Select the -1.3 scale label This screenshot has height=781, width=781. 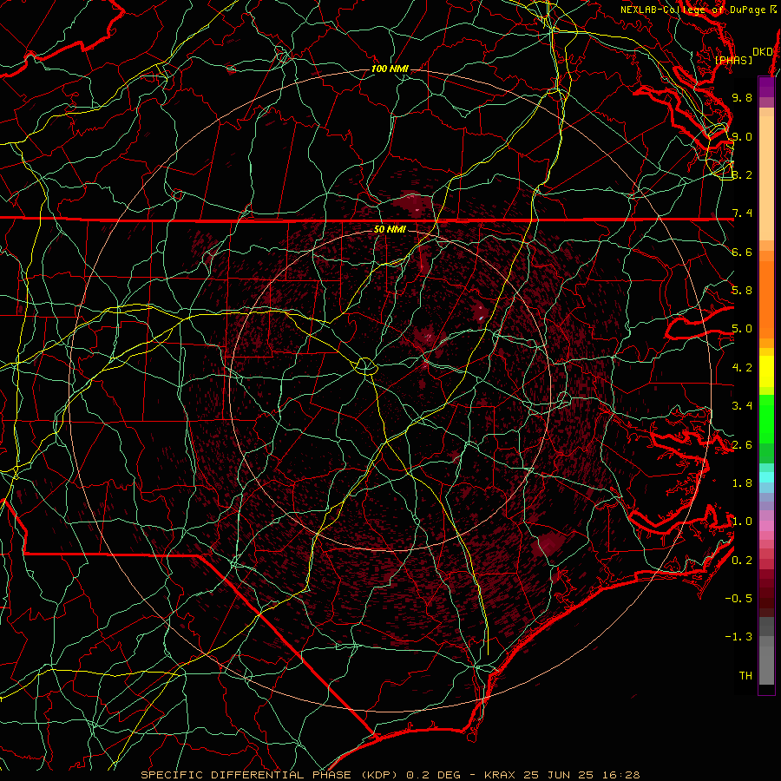[x=738, y=637]
